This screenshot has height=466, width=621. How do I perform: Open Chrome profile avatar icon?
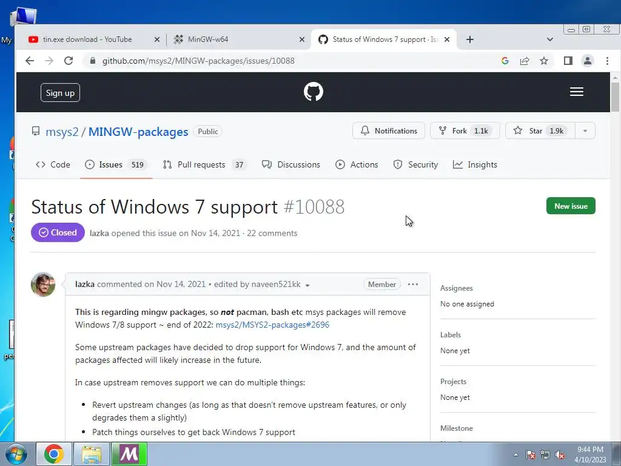click(587, 61)
